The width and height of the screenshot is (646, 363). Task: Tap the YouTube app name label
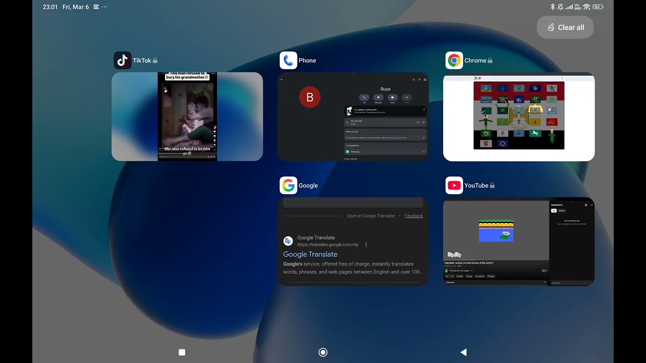[x=476, y=186]
